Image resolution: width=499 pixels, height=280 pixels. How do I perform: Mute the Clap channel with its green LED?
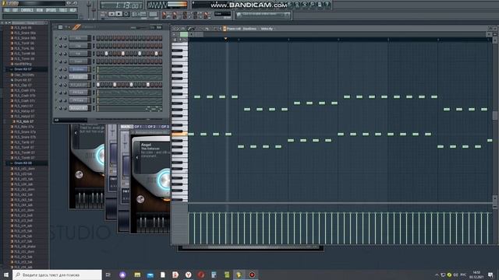click(56, 46)
